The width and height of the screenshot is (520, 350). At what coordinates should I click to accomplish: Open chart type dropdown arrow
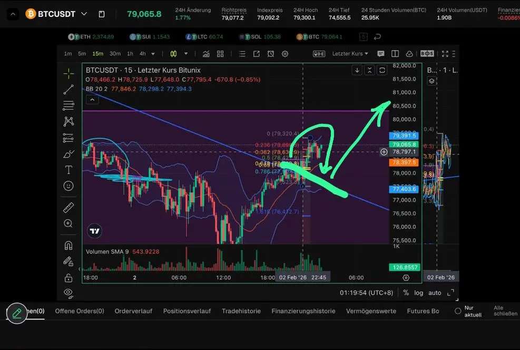tap(186, 54)
